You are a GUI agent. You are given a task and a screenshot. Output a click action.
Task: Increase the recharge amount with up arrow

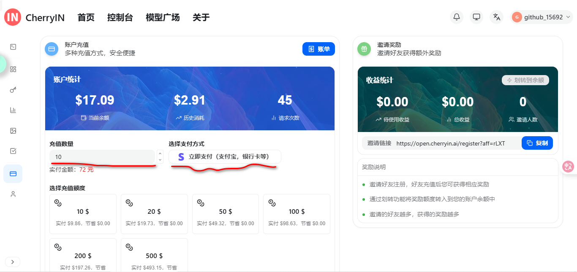(160, 154)
